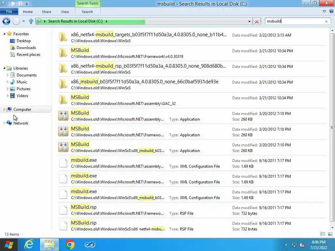Viewport: 335px width, 251px height.
Task: Click the Favorites star icon
Action: pos(9,34)
